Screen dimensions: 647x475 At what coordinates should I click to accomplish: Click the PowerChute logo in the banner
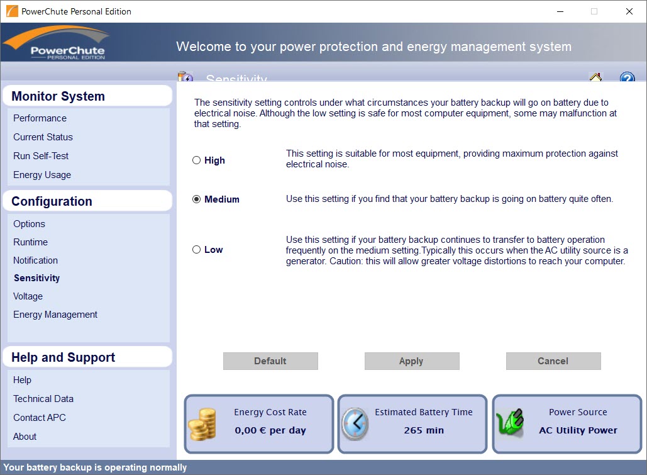pyautogui.click(x=57, y=43)
